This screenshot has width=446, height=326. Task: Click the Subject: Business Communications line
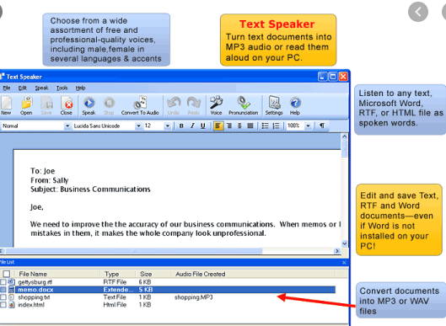coord(90,190)
